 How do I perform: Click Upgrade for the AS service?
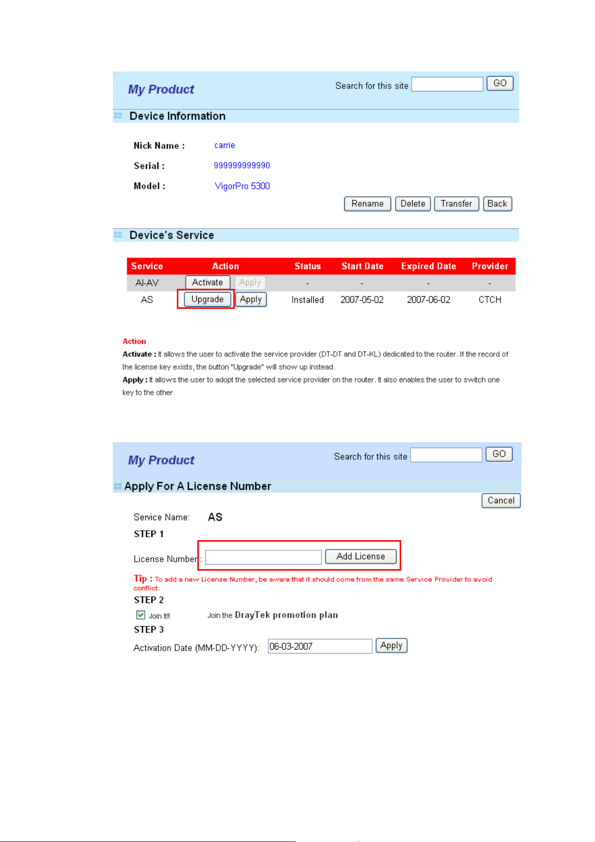pos(207,299)
